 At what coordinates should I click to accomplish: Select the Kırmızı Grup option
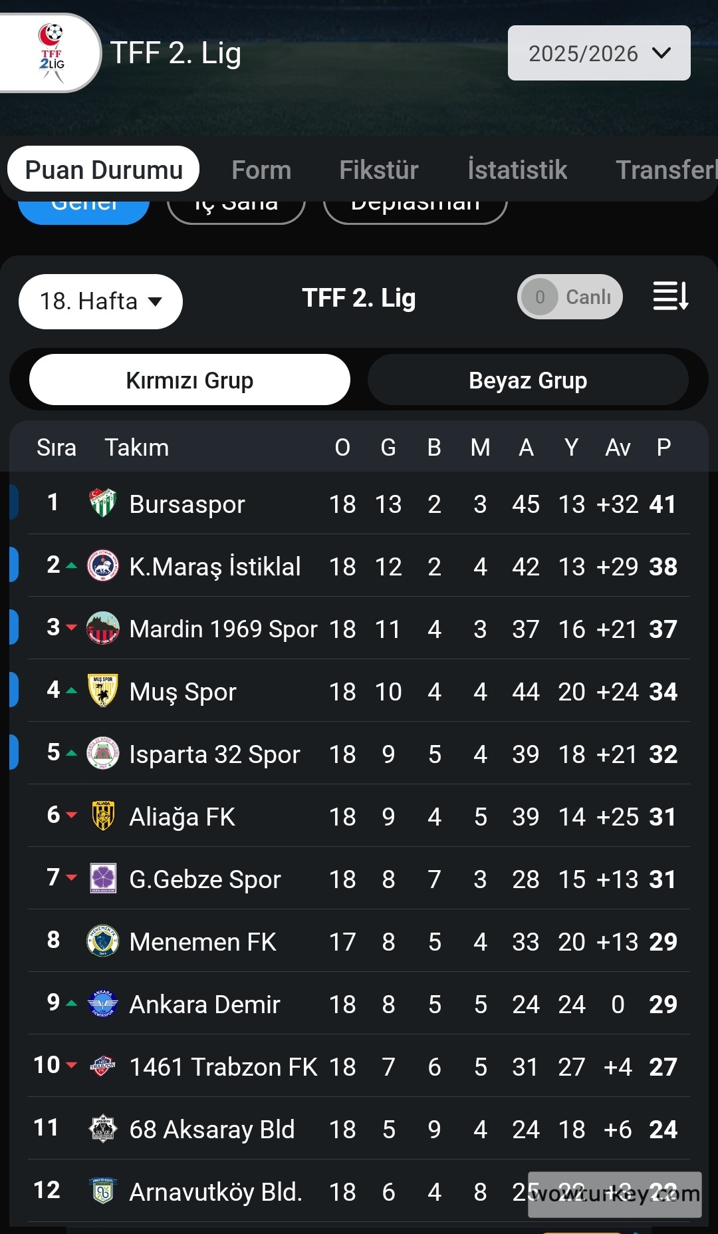pyautogui.click(x=189, y=380)
